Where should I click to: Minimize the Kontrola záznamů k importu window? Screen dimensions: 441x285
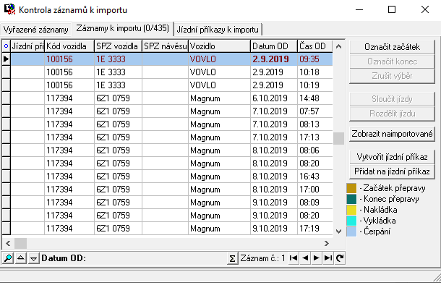[x=359, y=9]
